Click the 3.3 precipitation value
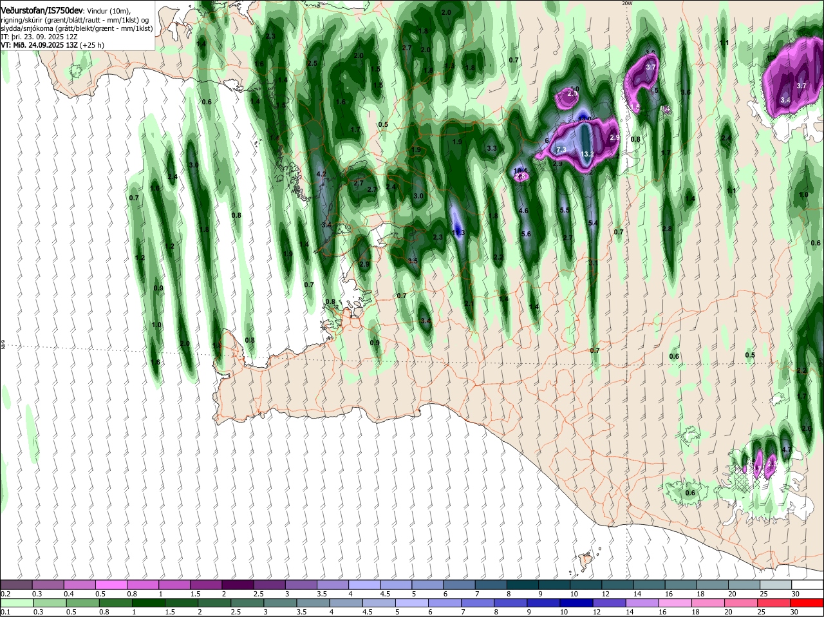Viewport: 824px width, 617px height. coord(492,149)
